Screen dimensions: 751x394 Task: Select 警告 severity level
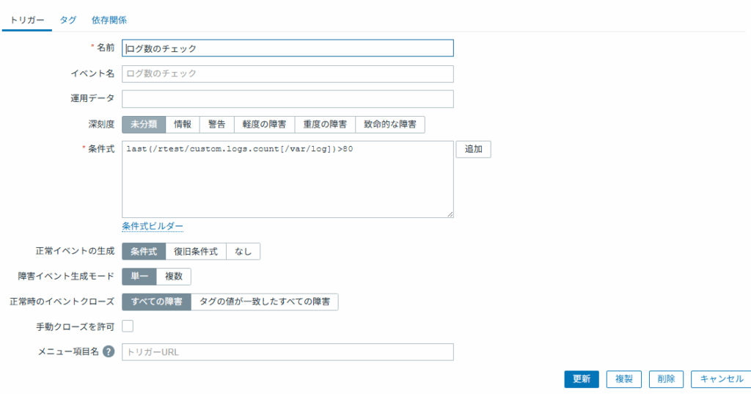217,125
